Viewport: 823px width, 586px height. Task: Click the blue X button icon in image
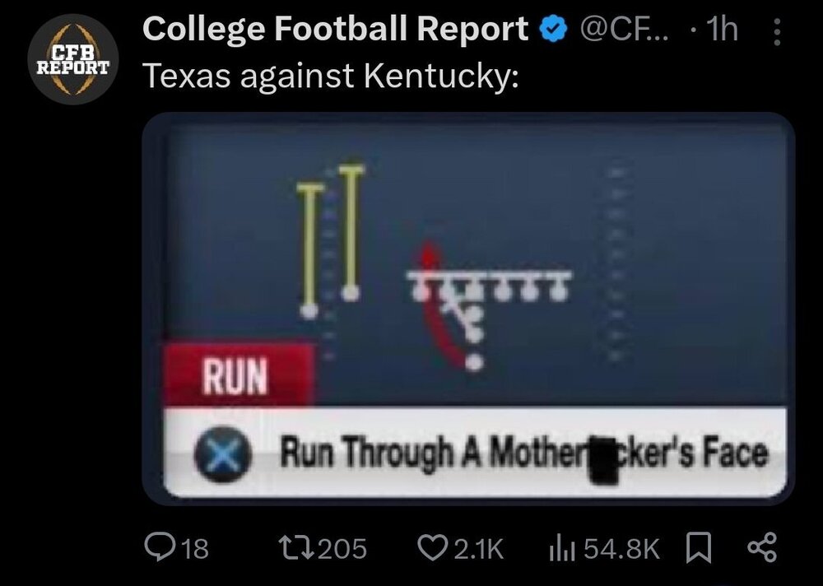(216, 453)
